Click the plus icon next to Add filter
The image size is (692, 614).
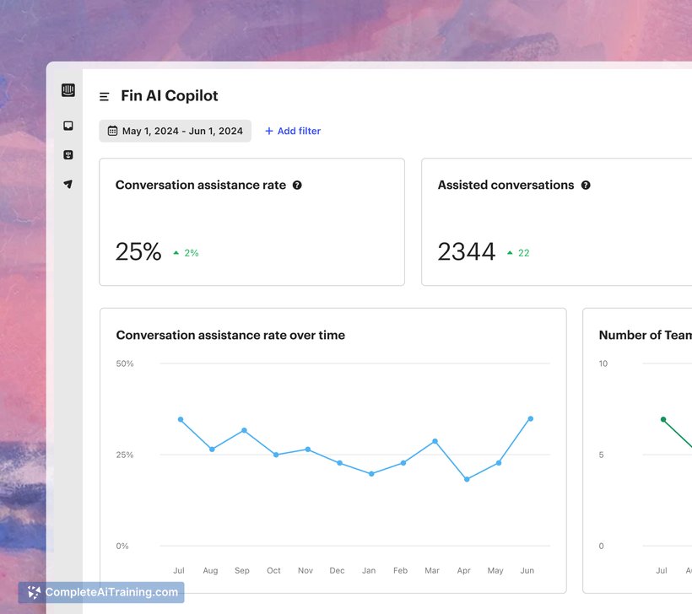pyautogui.click(x=268, y=131)
